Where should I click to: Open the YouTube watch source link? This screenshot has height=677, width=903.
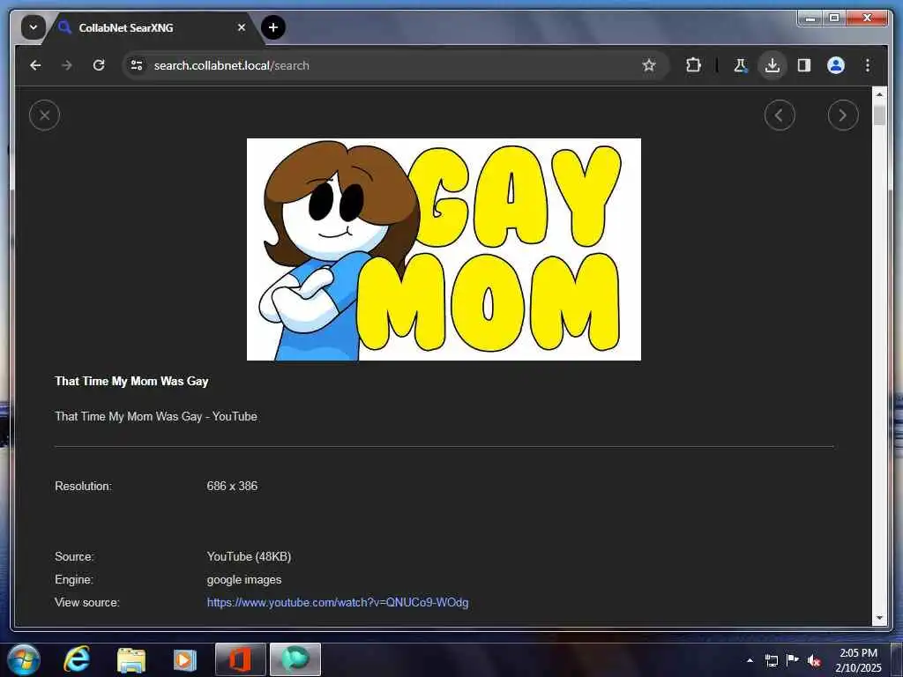click(338, 602)
